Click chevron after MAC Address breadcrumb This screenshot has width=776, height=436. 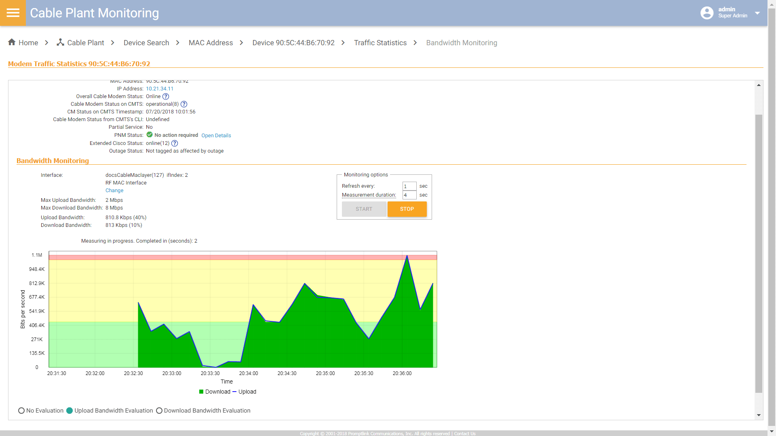point(242,43)
